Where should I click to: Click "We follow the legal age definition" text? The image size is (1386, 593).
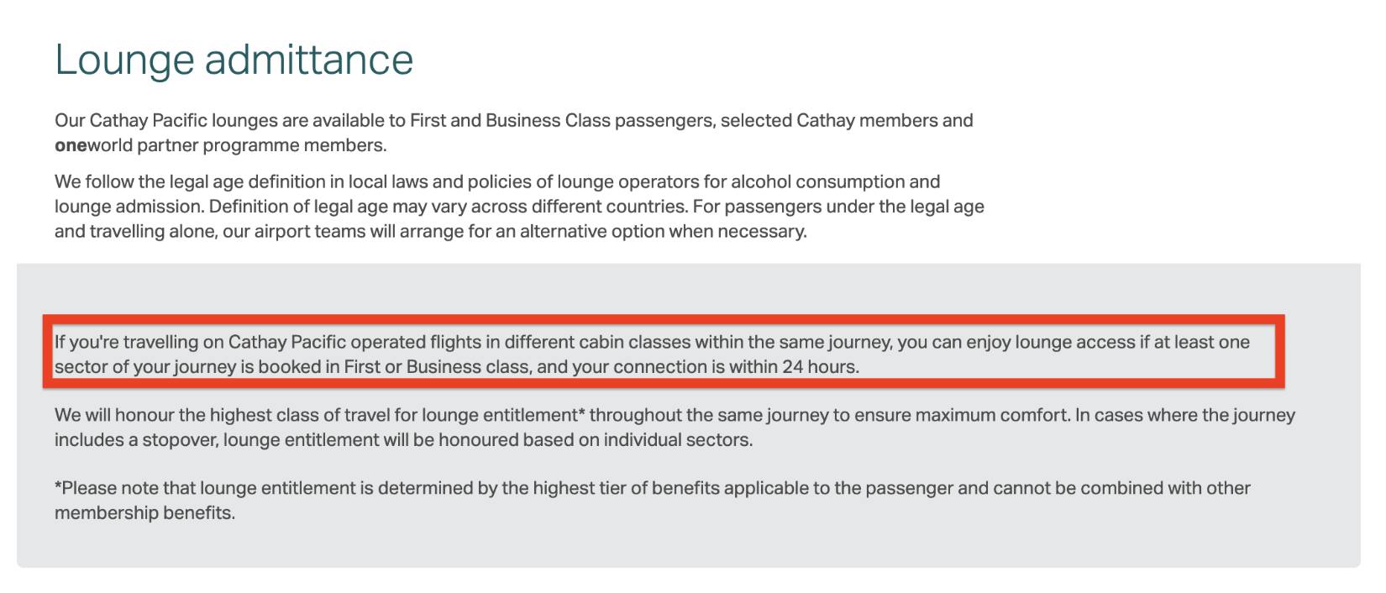[200, 182]
